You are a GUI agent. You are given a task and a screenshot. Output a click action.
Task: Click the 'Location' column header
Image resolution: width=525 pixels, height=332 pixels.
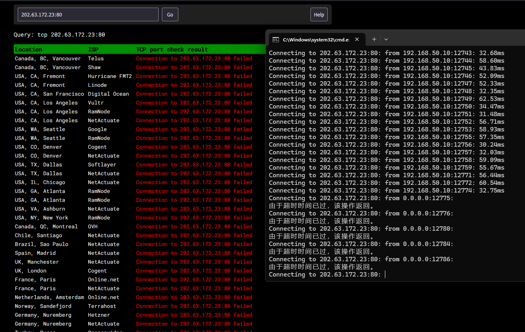(x=29, y=49)
